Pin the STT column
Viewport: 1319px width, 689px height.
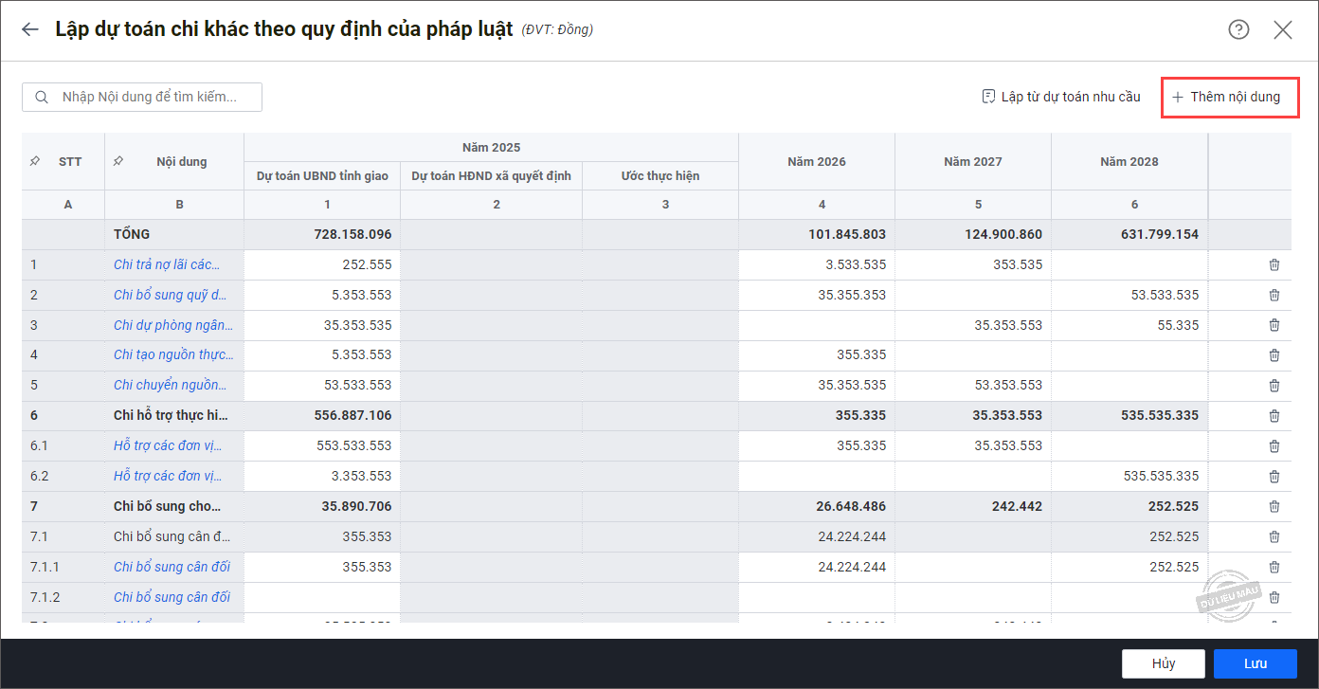pos(35,161)
